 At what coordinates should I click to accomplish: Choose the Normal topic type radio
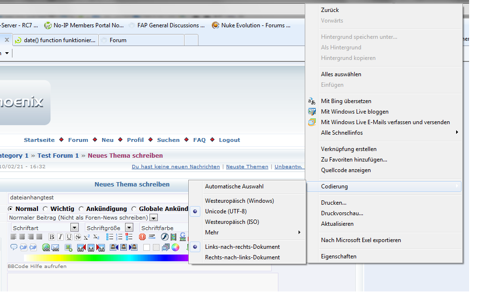pyautogui.click(x=11, y=209)
